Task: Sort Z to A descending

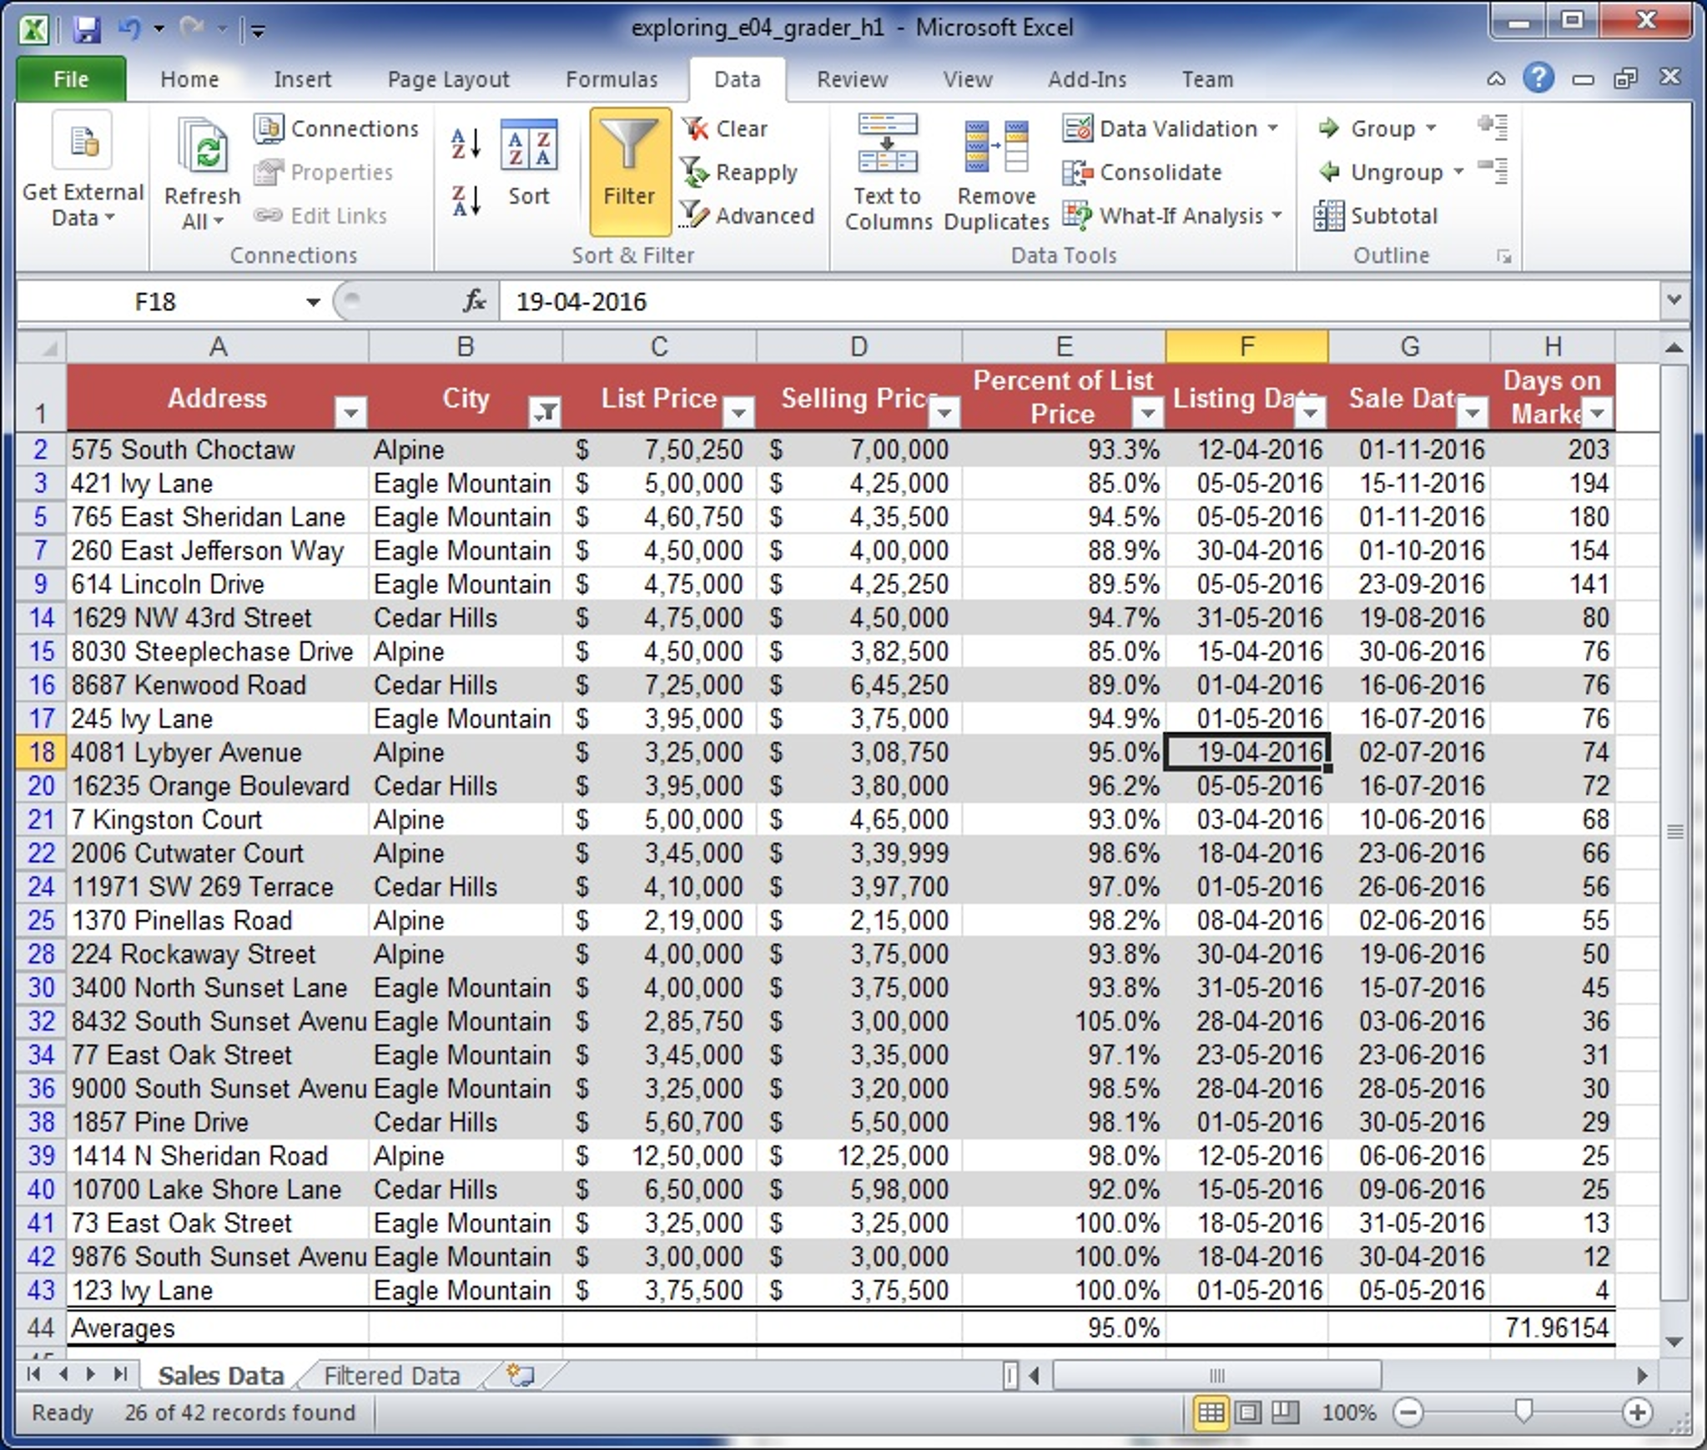Action: point(466,201)
